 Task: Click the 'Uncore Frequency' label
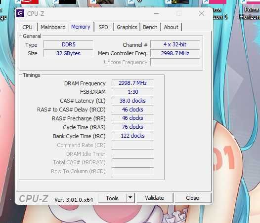click(x=126, y=62)
